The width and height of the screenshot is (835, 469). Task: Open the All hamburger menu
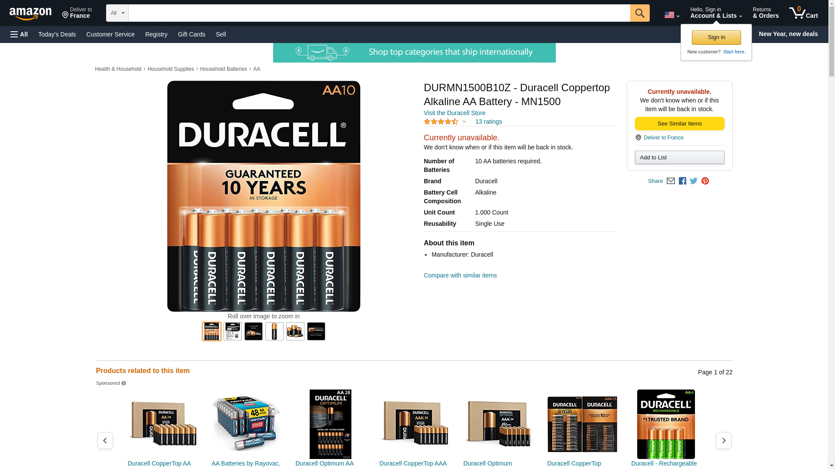(19, 34)
